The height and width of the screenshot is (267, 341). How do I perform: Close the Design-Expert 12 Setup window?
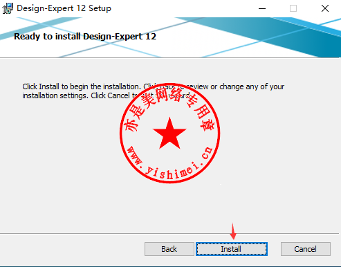pyautogui.click(x=325, y=8)
